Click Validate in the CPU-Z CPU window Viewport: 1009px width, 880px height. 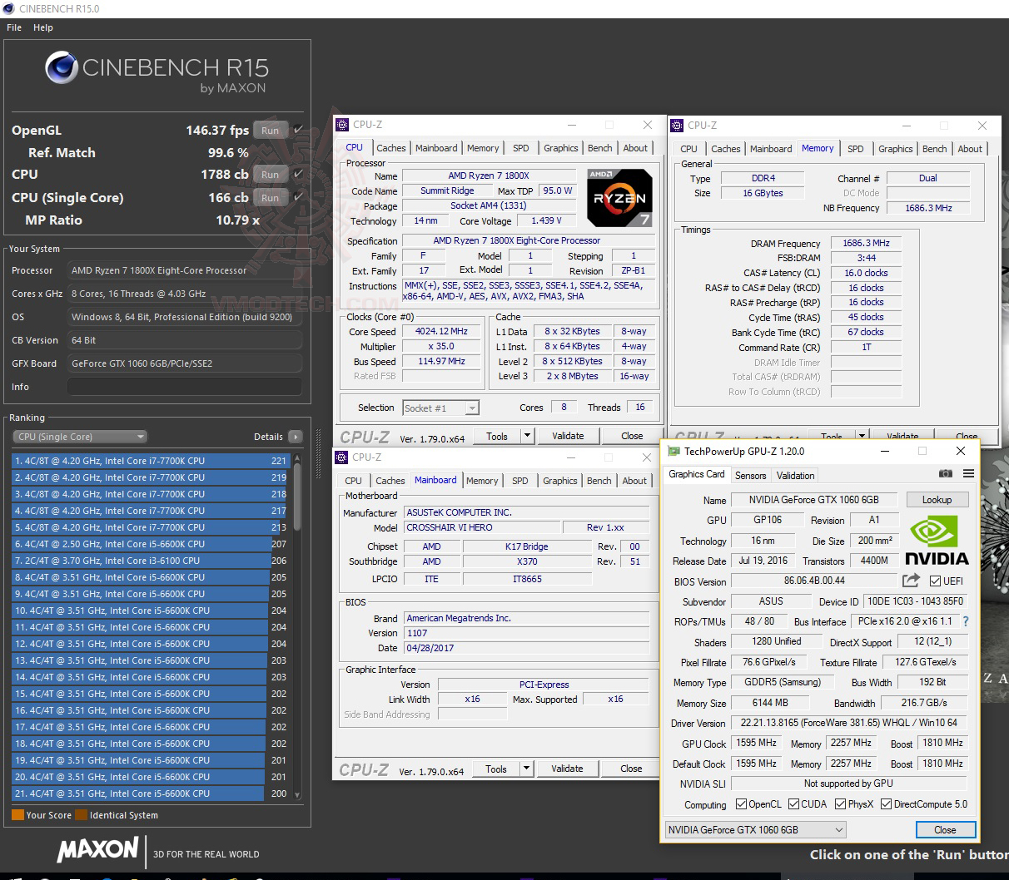tap(568, 436)
